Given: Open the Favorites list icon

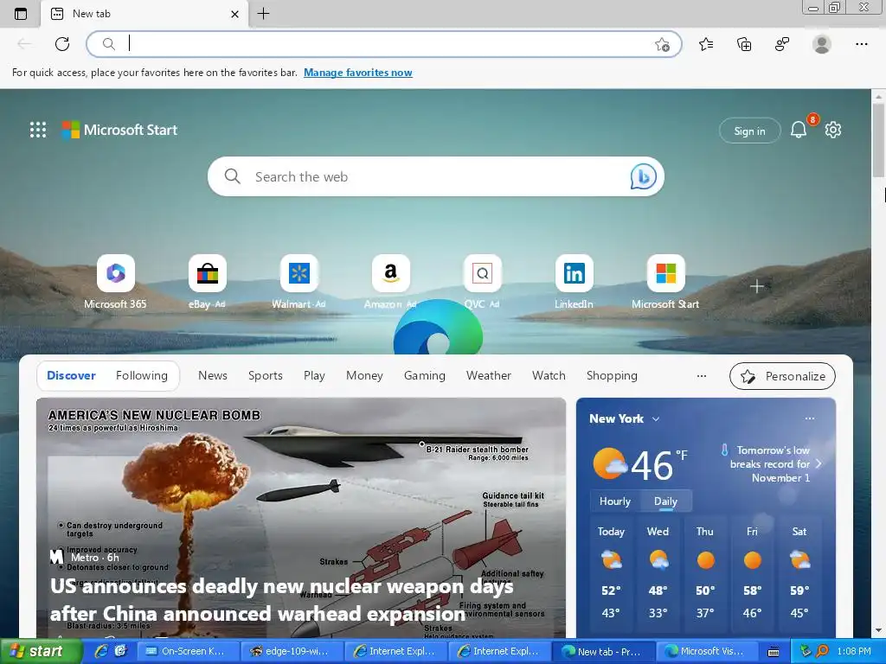Looking at the screenshot, I should click(x=706, y=44).
